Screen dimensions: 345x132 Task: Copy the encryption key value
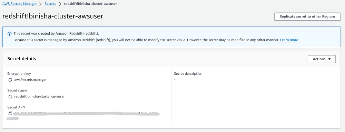pyautogui.click(x=10, y=80)
